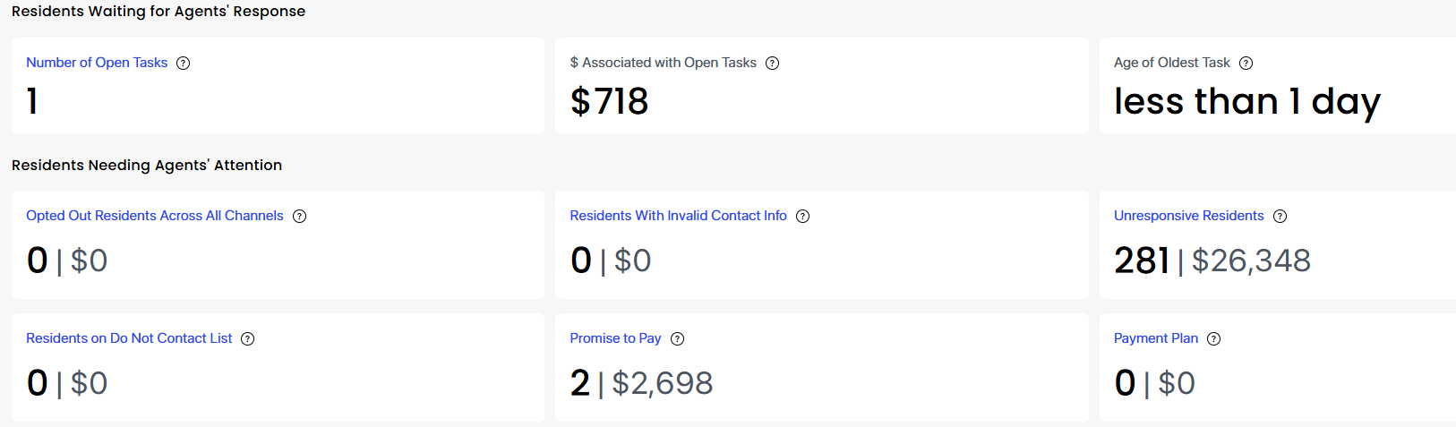The width and height of the screenshot is (1456, 427).
Task: Show help info for Age of Oldest Task
Action: (x=1246, y=63)
